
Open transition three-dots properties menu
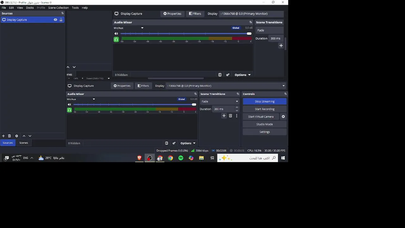(236, 116)
